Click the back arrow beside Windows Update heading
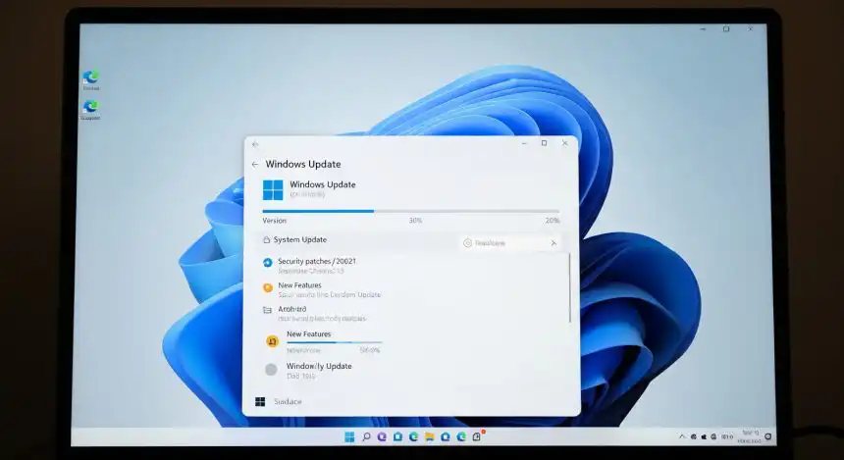This screenshot has width=844, height=460. click(255, 165)
